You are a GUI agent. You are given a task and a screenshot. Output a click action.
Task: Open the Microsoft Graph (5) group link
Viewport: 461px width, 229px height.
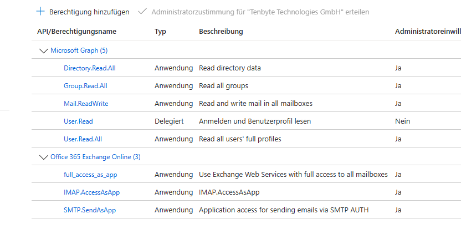79,50
